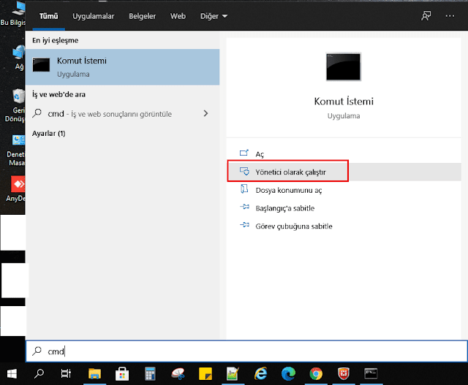Expand the Diğer dropdown
Screen dimensions: 468x385
point(214,16)
